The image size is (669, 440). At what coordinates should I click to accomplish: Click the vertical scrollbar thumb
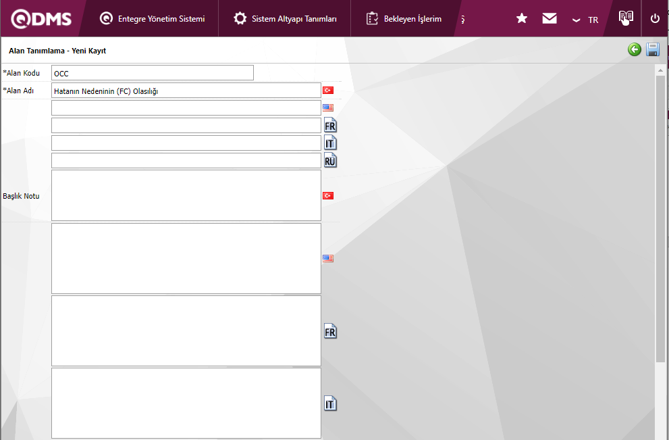pos(660,219)
